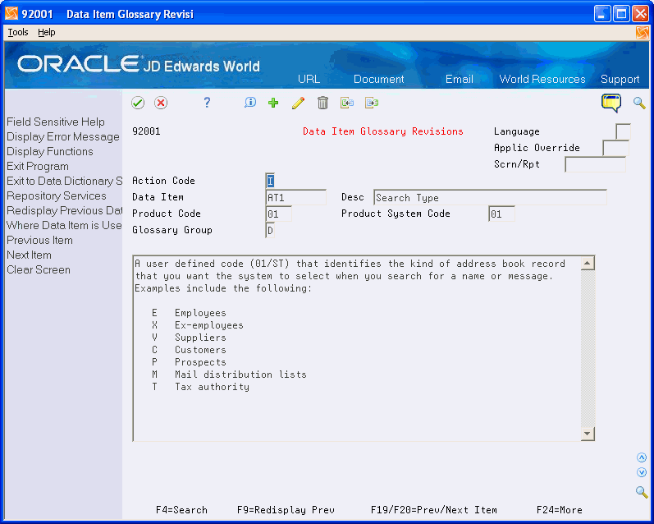Click the title bar application icon
The image size is (654, 524).
tap(11, 14)
